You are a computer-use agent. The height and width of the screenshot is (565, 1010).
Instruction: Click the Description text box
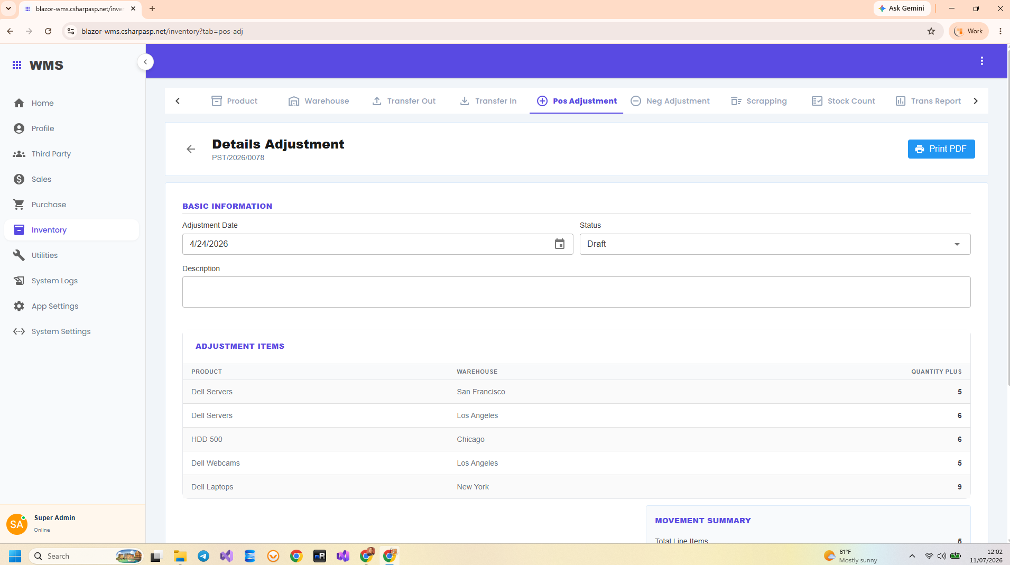[x=576, y=292]
